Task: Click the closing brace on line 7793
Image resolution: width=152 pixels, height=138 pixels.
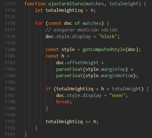Action: (x=26, y=135)
